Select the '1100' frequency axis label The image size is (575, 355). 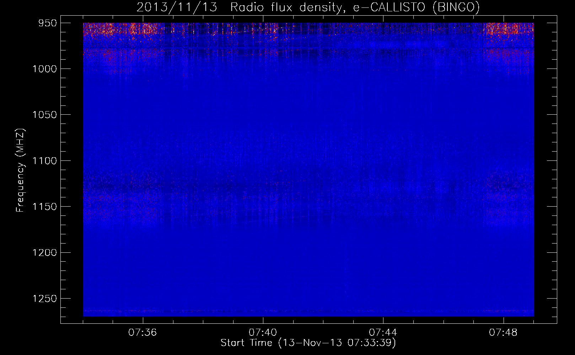pos(45,161)
